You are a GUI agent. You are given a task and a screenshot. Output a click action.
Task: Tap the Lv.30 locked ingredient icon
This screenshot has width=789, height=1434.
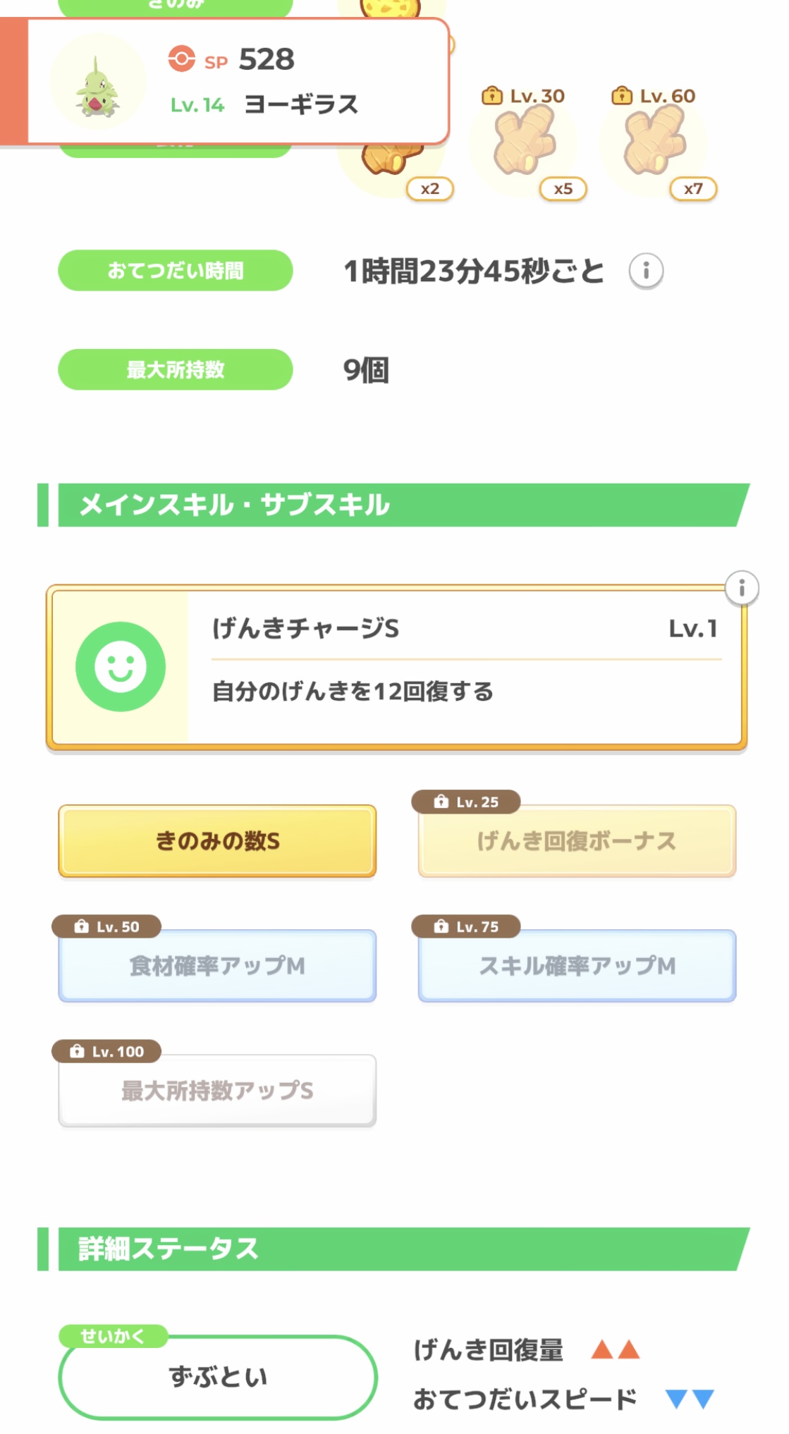(x=524, y=146)
